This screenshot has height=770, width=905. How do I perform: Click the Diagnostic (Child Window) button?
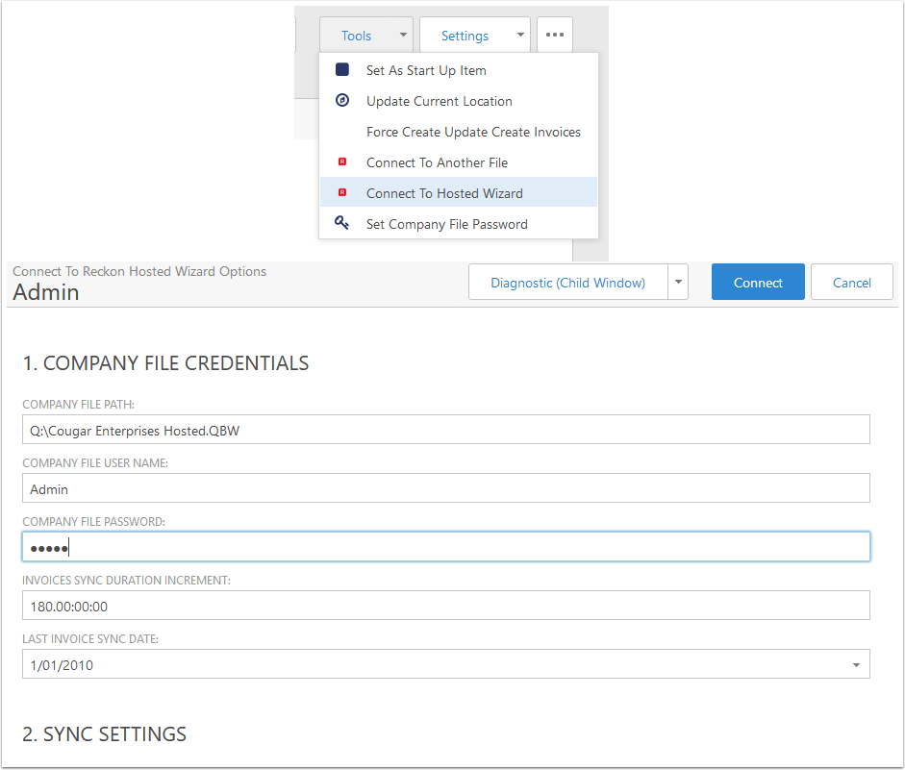click(x=568, y=283)
